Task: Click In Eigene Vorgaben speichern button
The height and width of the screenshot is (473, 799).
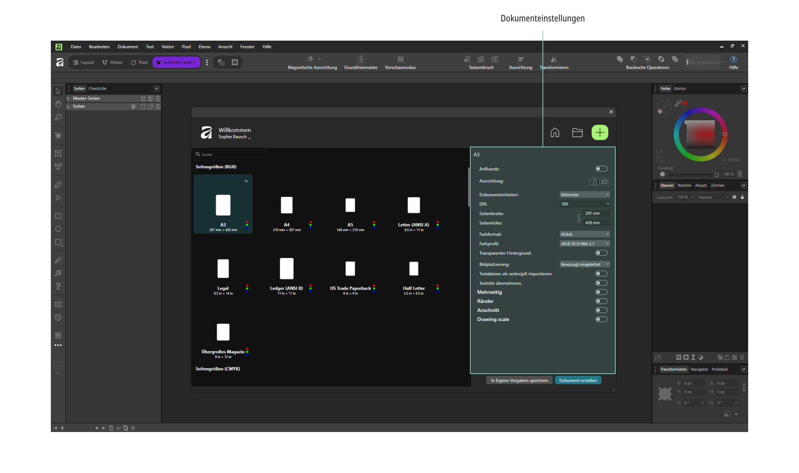Action: pos(519,381)
